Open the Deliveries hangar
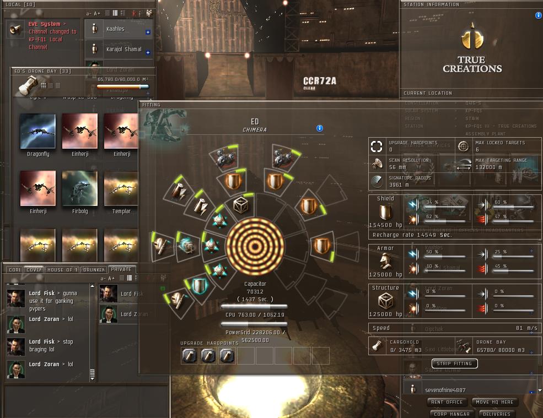 [496, 414]
